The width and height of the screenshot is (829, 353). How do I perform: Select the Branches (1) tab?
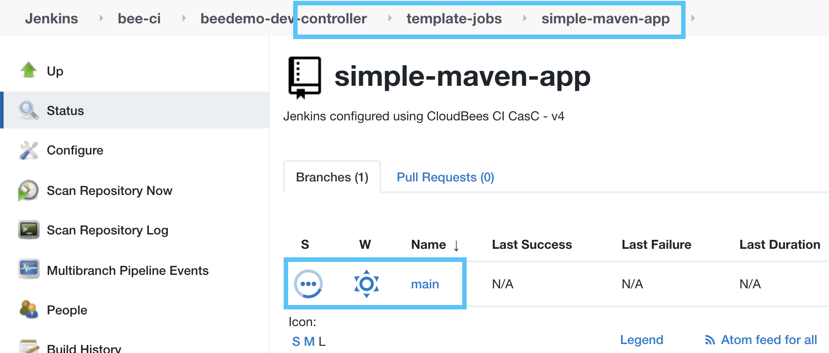click(x=332, y=177)
